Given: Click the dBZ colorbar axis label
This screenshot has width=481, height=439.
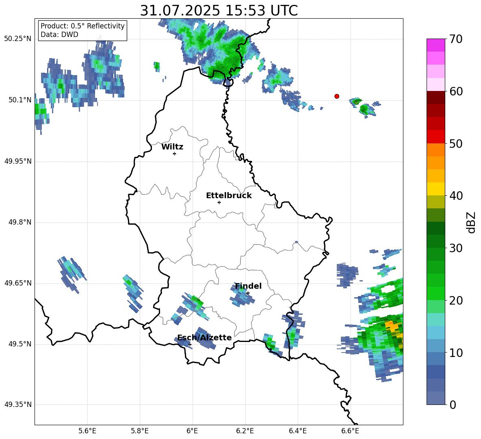Looking at the screenshot, I should click(x=471, y=222).
